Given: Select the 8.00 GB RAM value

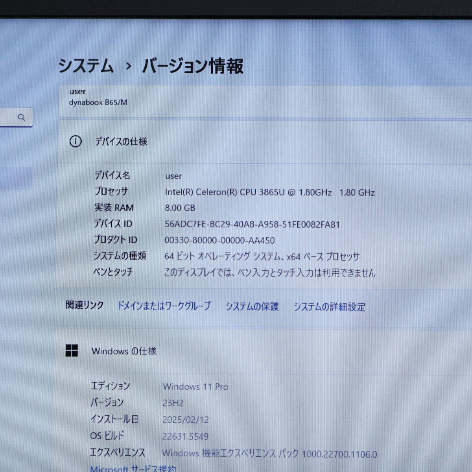Looking at the screenshot, I should click(180, 208).
